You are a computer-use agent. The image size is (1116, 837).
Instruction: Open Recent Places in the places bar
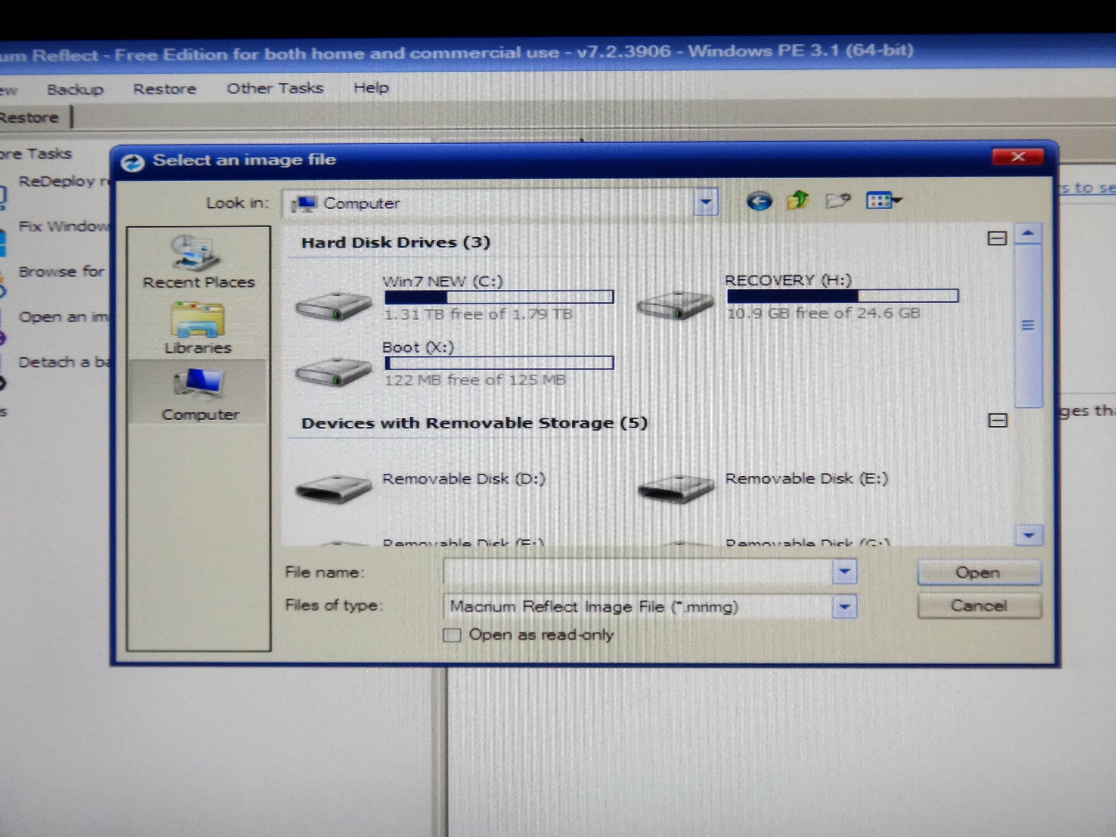click(x=198, y=261)
